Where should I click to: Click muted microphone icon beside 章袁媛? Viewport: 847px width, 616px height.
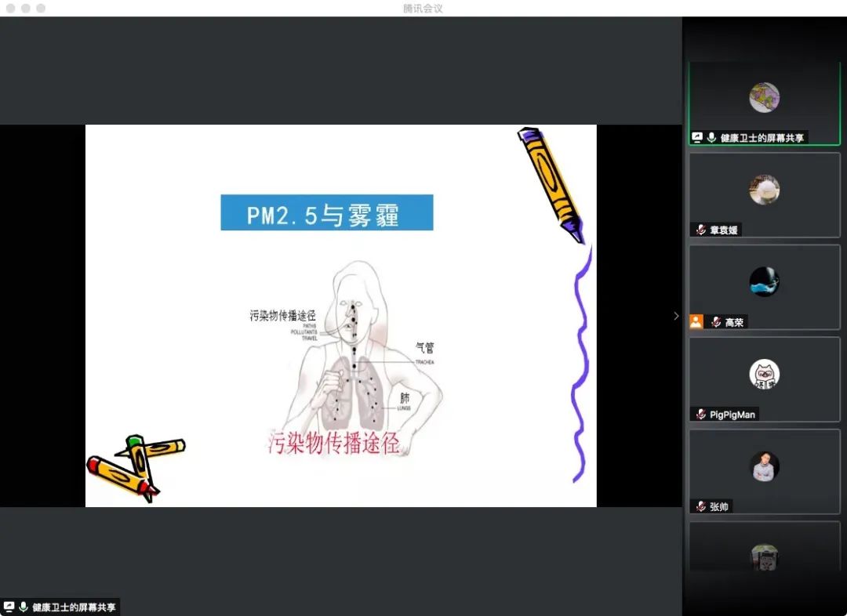pos(700,230)
